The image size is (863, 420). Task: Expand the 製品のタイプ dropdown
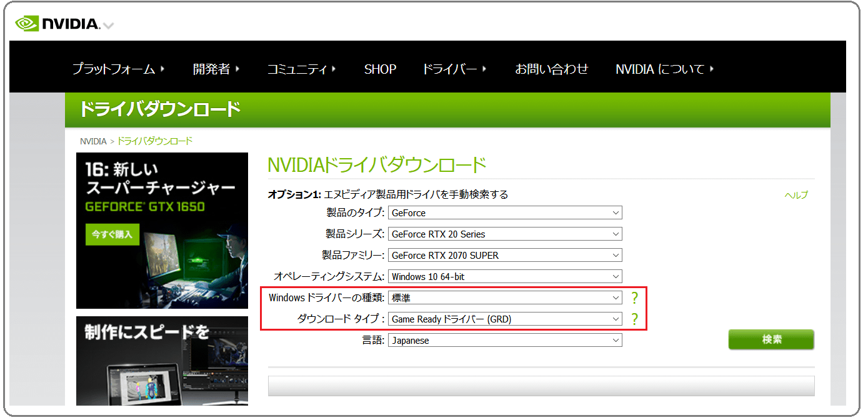(x=505, y=213)
